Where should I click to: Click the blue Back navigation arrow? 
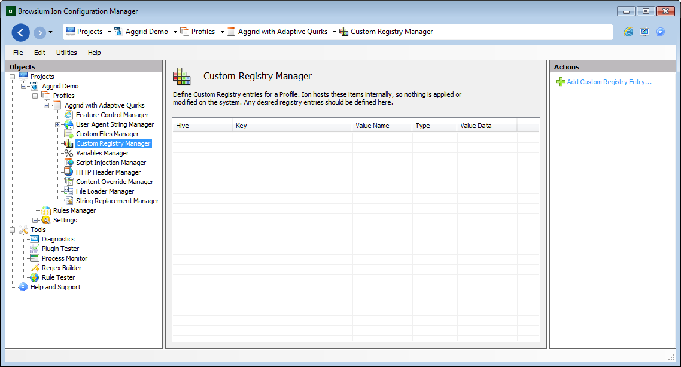pos(20,32)
